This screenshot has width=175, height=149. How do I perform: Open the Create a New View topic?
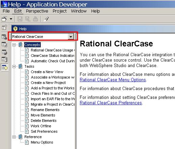point(47,72)
